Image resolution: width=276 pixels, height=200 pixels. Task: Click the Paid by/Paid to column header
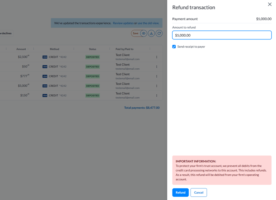click(x=124, y=49)
